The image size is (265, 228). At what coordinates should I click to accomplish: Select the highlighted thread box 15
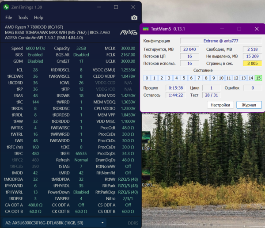[x=258, y=78]
